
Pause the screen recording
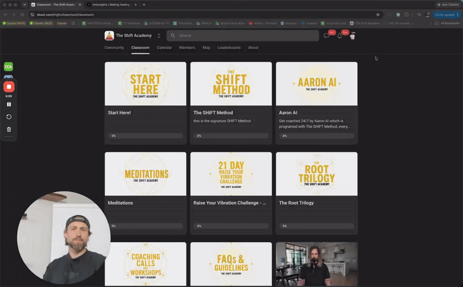[9, 104]
